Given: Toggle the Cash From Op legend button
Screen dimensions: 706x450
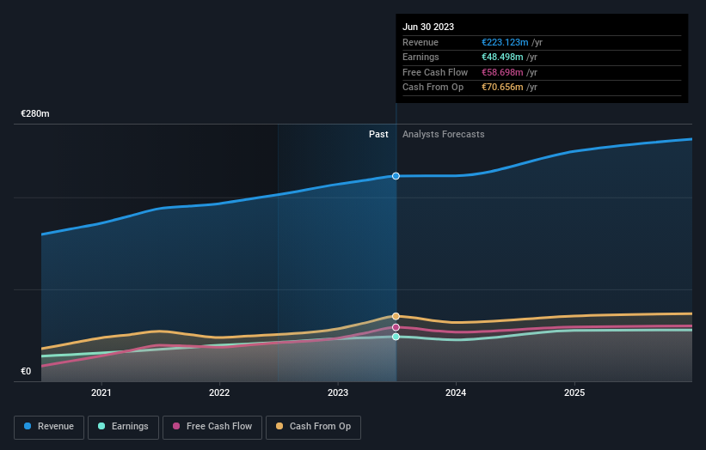Looking at the screenshot, I should [x=313, y=427].
